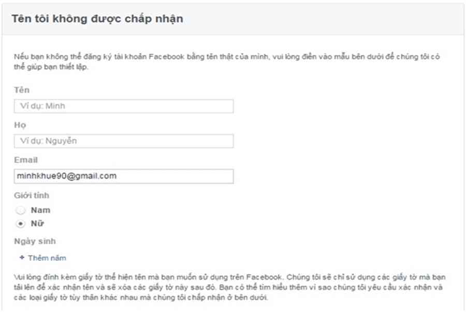Click the "Nữ" gender label text

coord(36,224)
